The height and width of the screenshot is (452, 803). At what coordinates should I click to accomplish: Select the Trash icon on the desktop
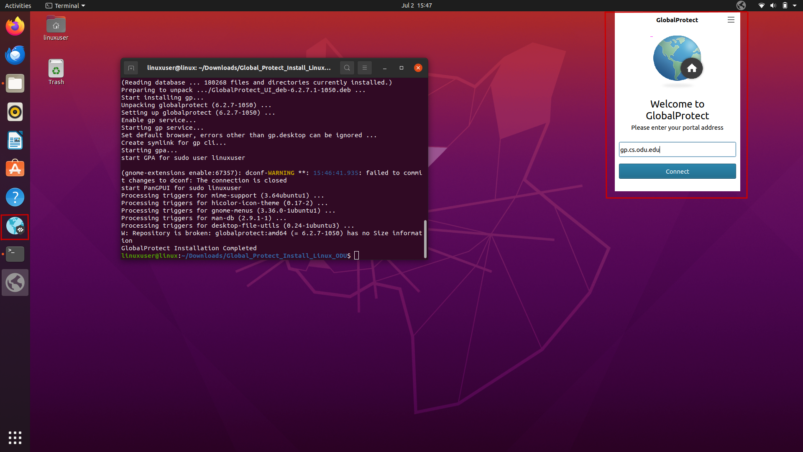56,72
